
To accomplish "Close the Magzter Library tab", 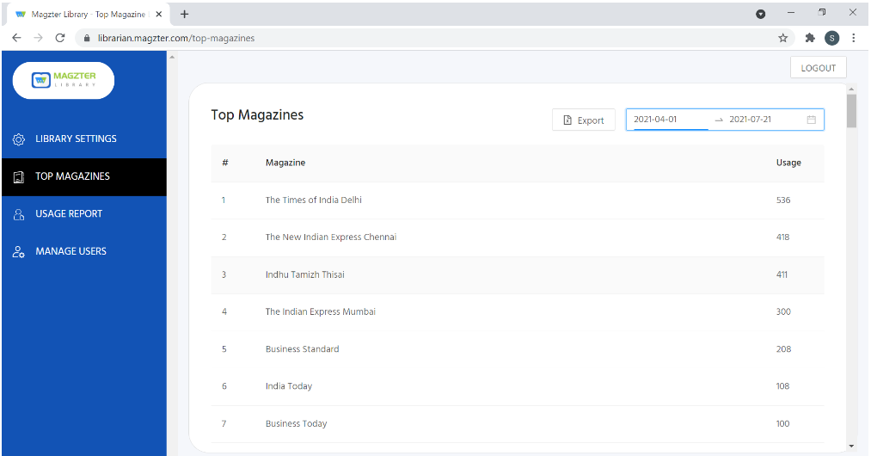I will click(x=159, y=15).
